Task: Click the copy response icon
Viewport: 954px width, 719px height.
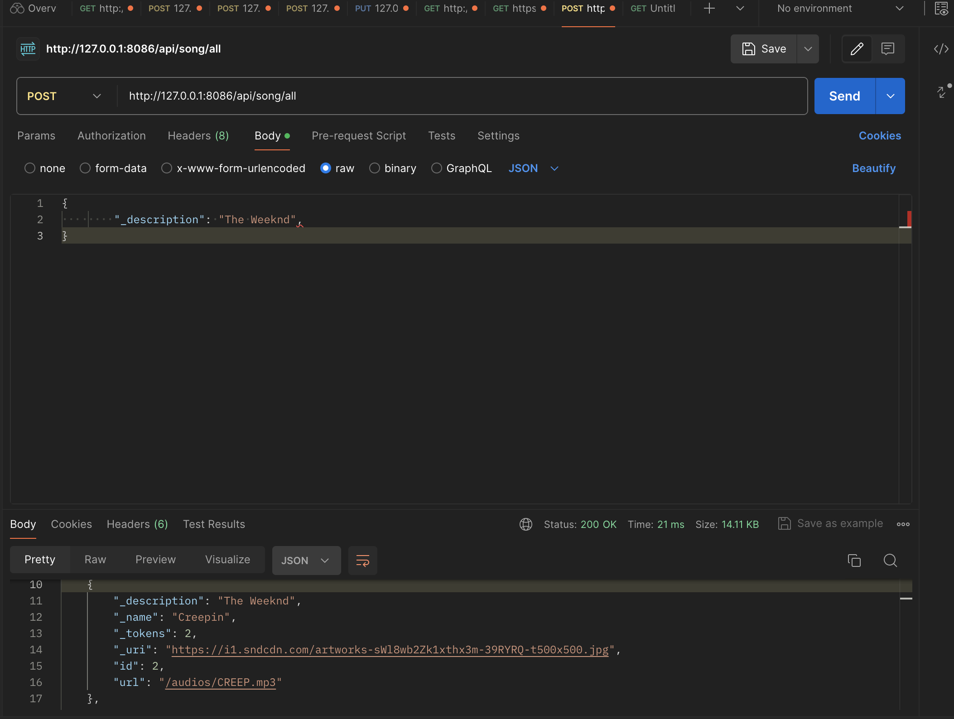Action: coord(854,561)
